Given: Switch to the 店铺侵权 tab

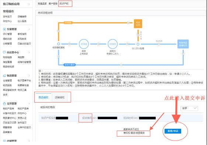Looking at the screenshot, I should pyautogui.click(x=60, y=97).
